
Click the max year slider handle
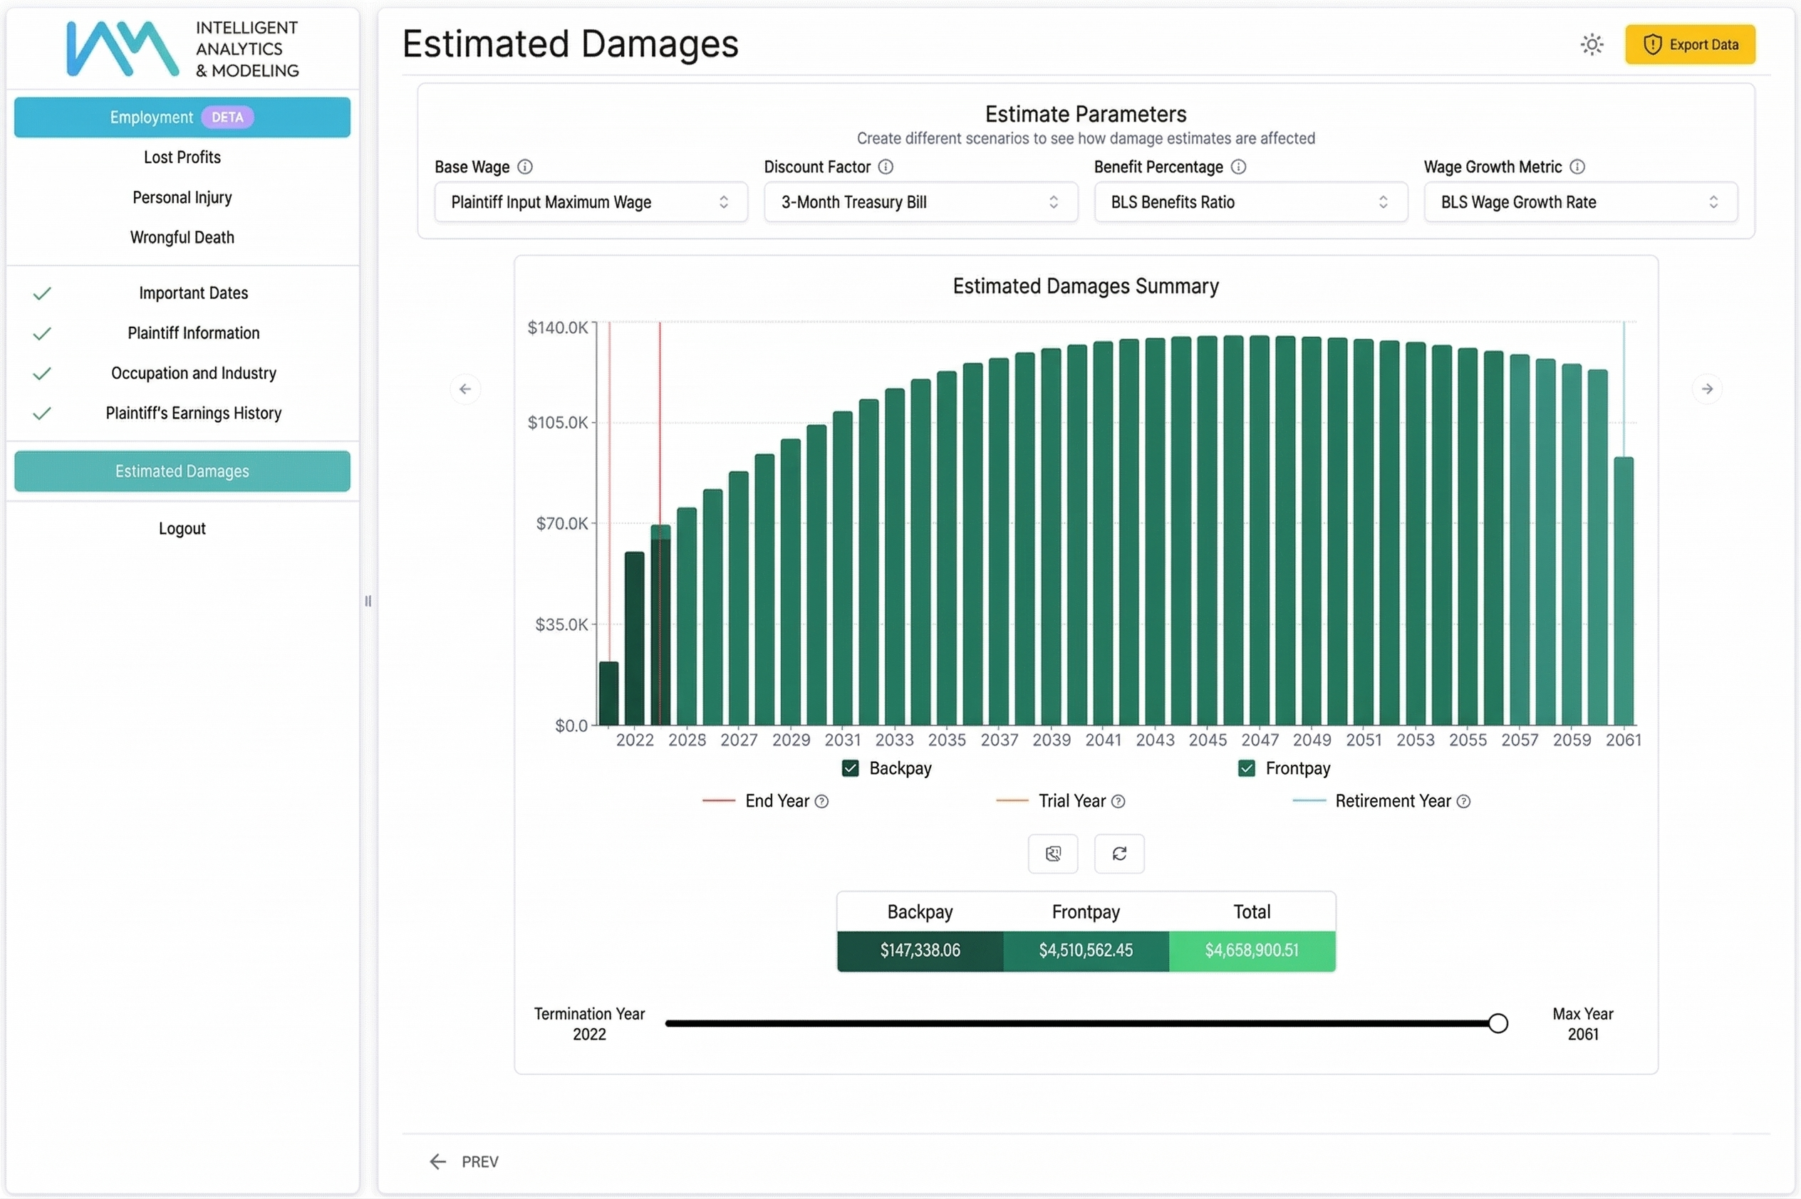pyautogui.click(x=1498, y=1023)
